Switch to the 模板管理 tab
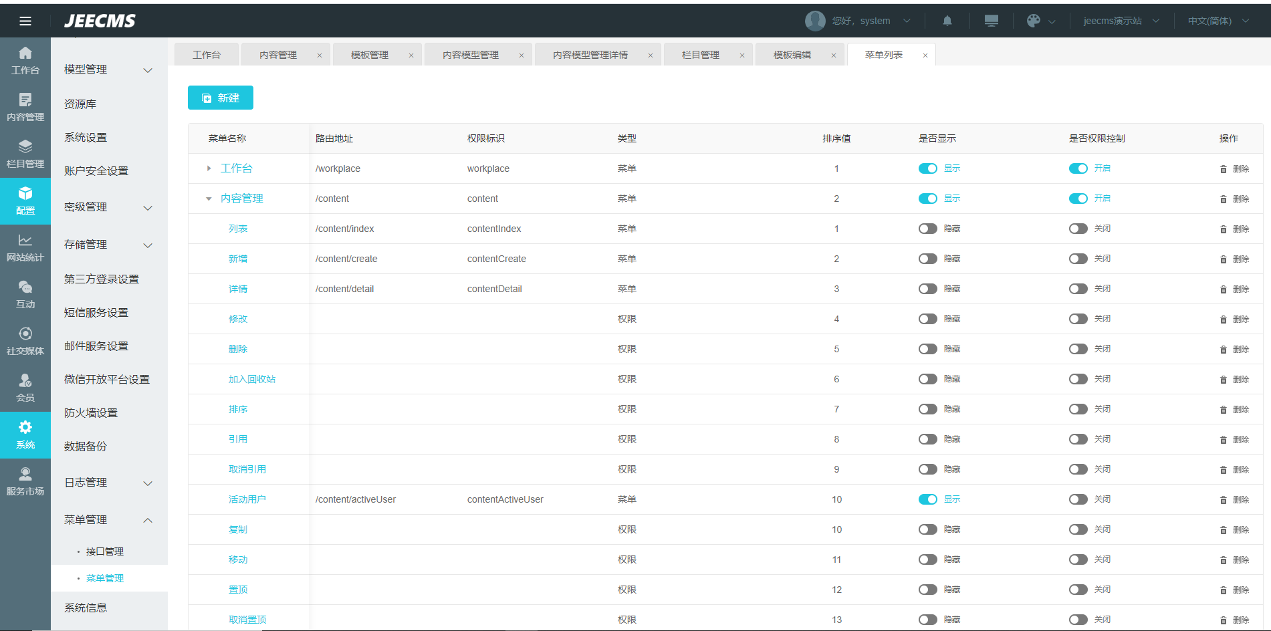Viewport: 1271px width, 631px height. [370, 55]
